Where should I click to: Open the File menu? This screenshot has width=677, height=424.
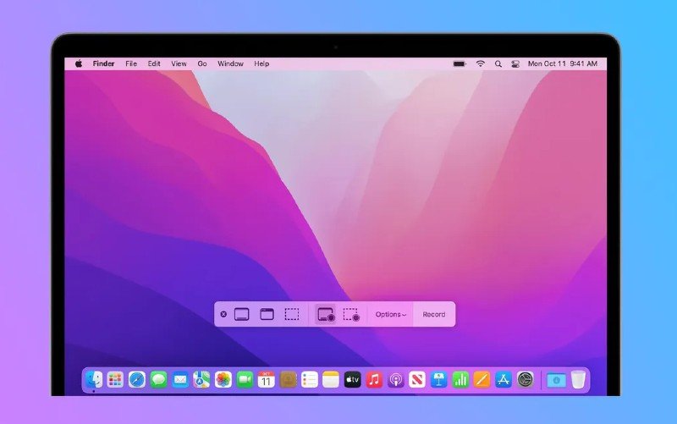point(131,63)
